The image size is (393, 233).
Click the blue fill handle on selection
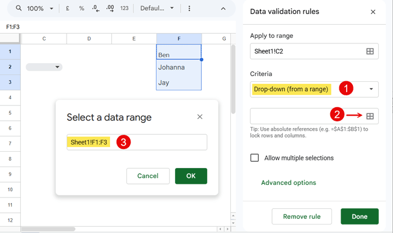(202, 60)
